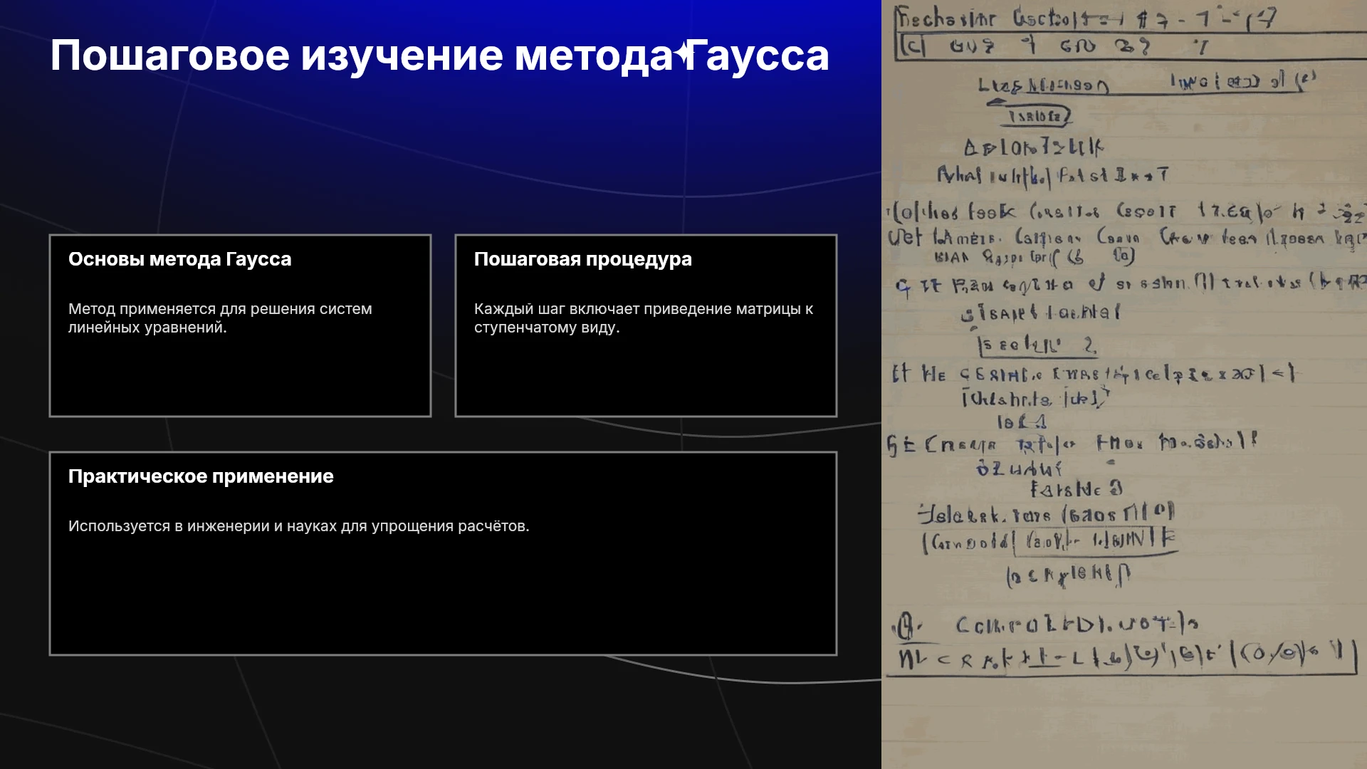Select the title 'Пошаговое изучение метода Гаусса'
This screenshot has height=769, width=1367.
(x=440, y=56)
